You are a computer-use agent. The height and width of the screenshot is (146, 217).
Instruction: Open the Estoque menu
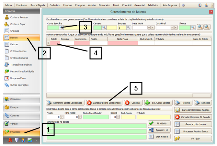(68, 5)
